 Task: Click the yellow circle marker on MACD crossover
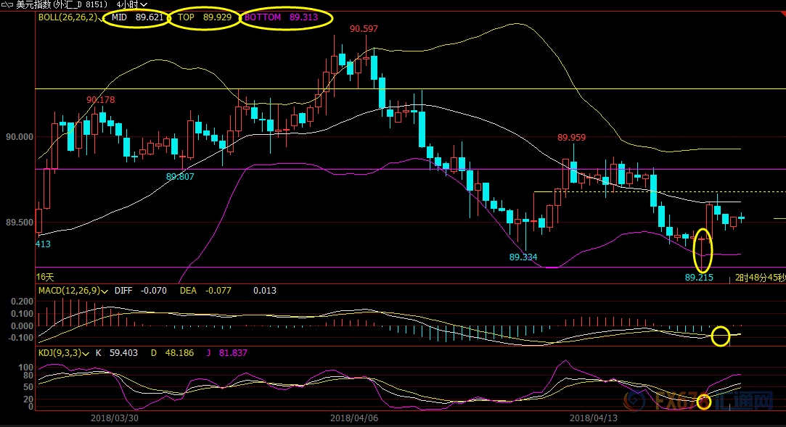720,336
